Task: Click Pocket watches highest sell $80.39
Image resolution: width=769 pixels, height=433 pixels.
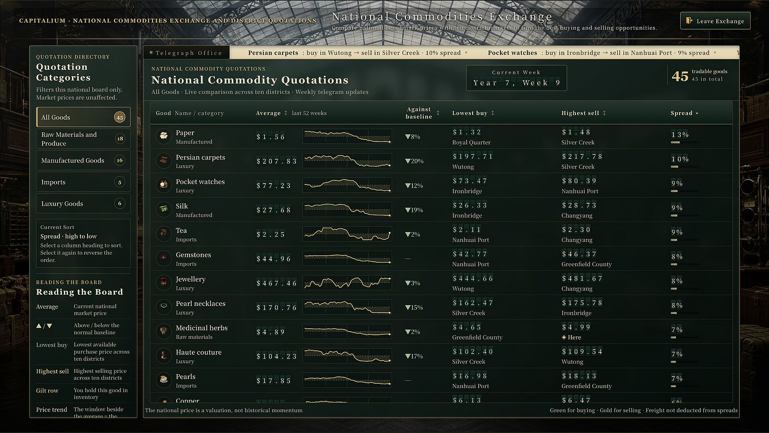Action: point(579,181)
